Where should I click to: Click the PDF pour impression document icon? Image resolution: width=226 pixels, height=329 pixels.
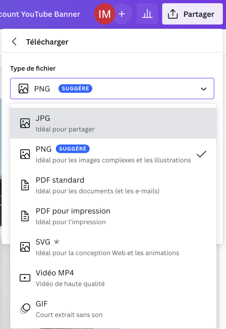click(x=25, y=216)
